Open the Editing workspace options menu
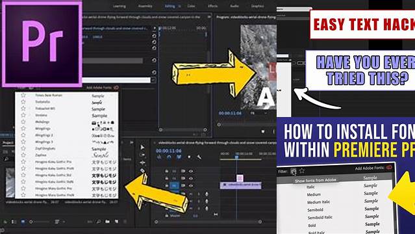The width and height of the screenshot is (415, 234). pyautogui.click(x=179, y=6)
